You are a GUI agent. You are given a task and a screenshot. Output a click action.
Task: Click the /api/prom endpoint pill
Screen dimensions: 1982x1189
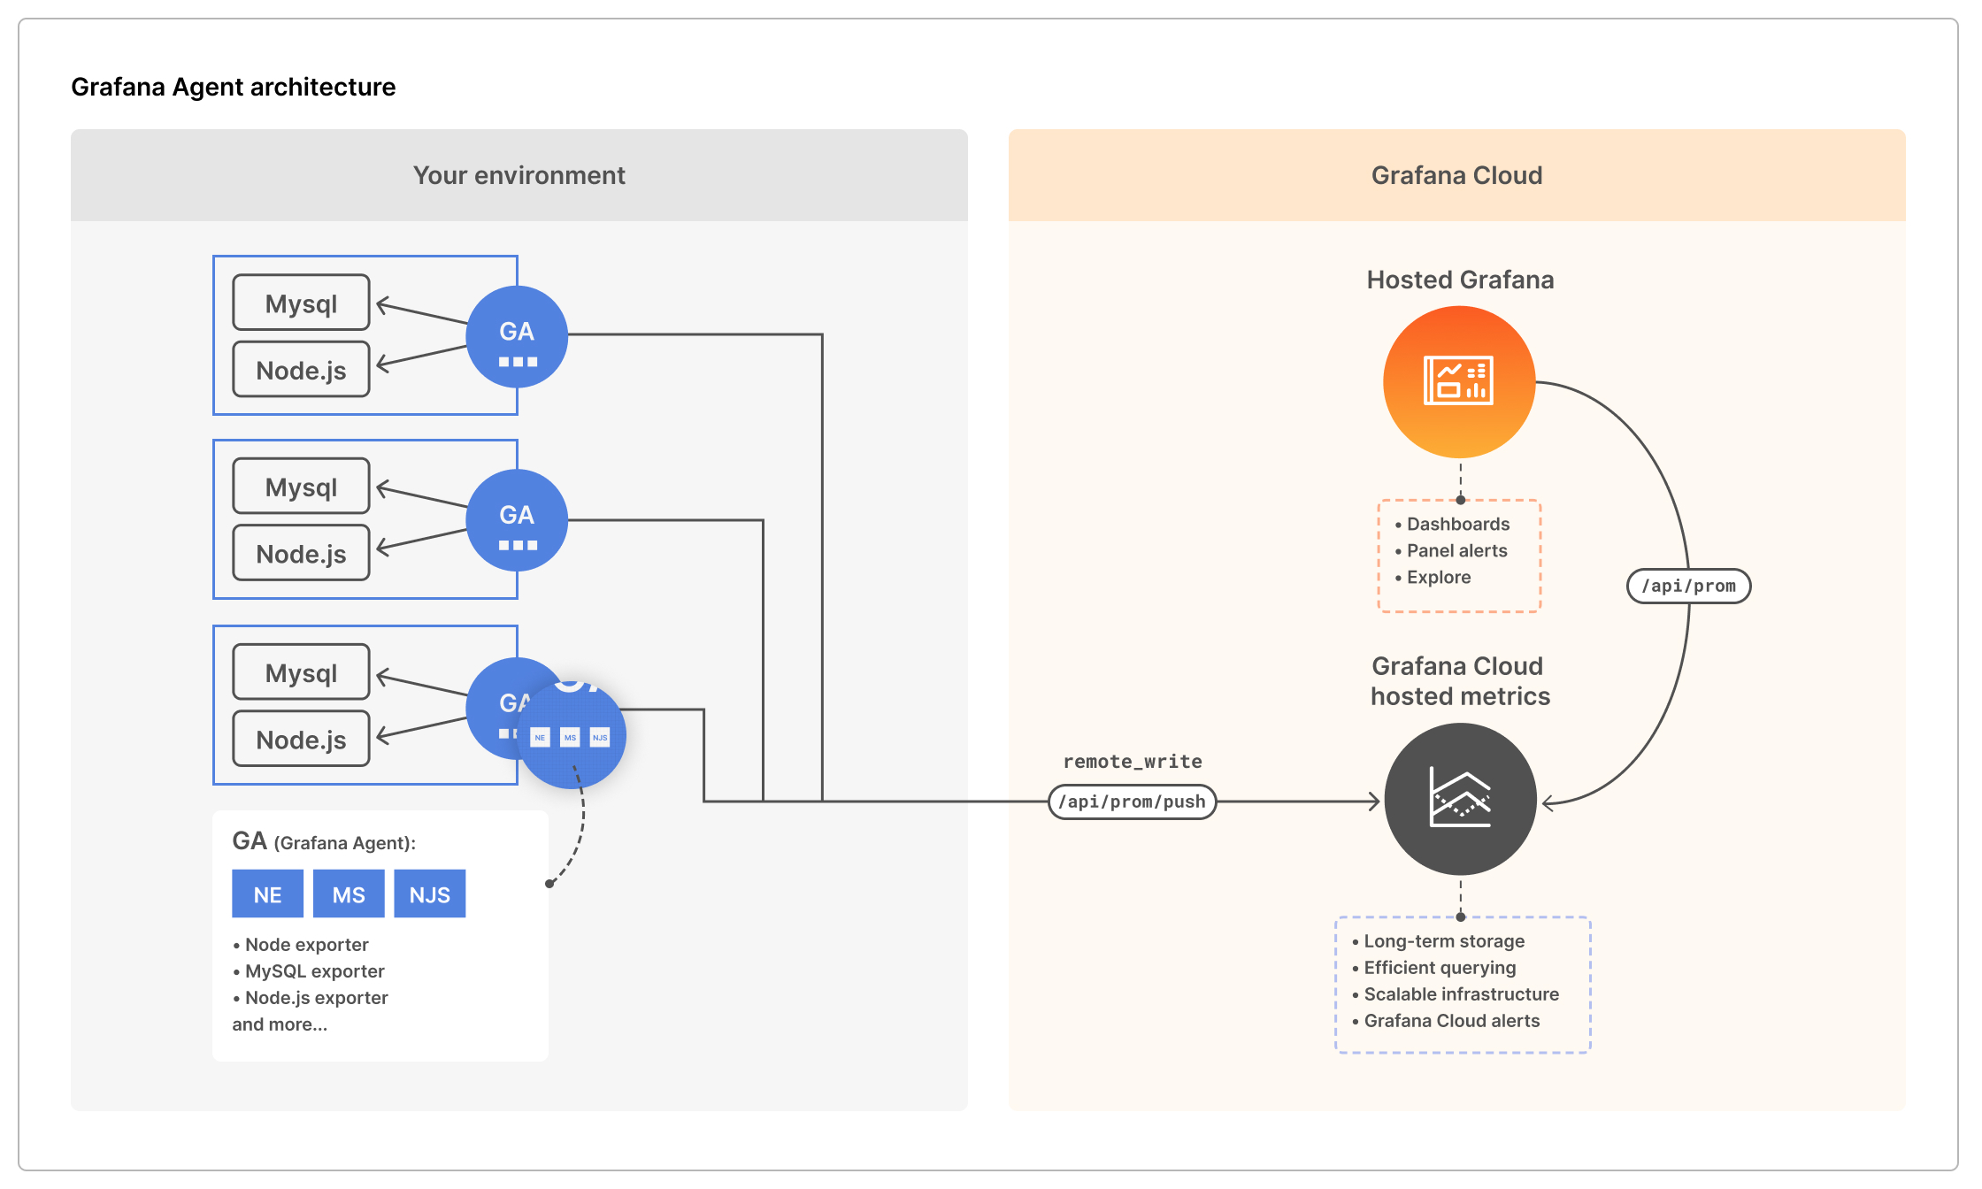coord(1688,586)
